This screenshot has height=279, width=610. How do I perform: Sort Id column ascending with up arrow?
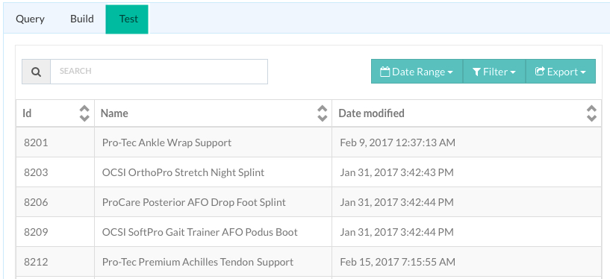[x=84, y=109]
